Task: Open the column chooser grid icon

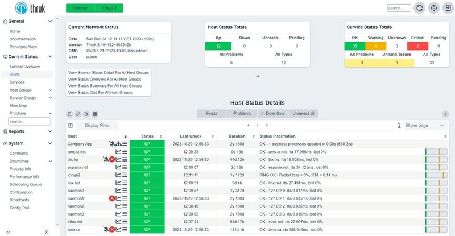Action: coord(95,114)
